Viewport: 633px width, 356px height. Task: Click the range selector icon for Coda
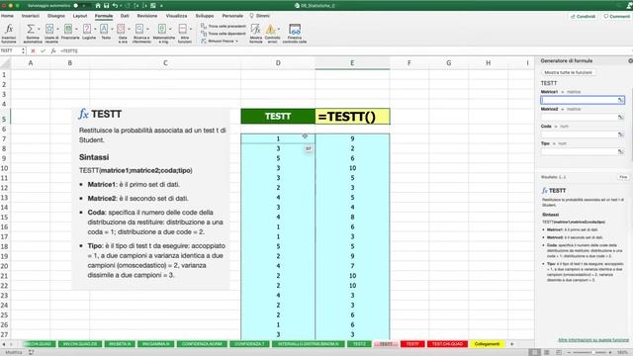620,134
